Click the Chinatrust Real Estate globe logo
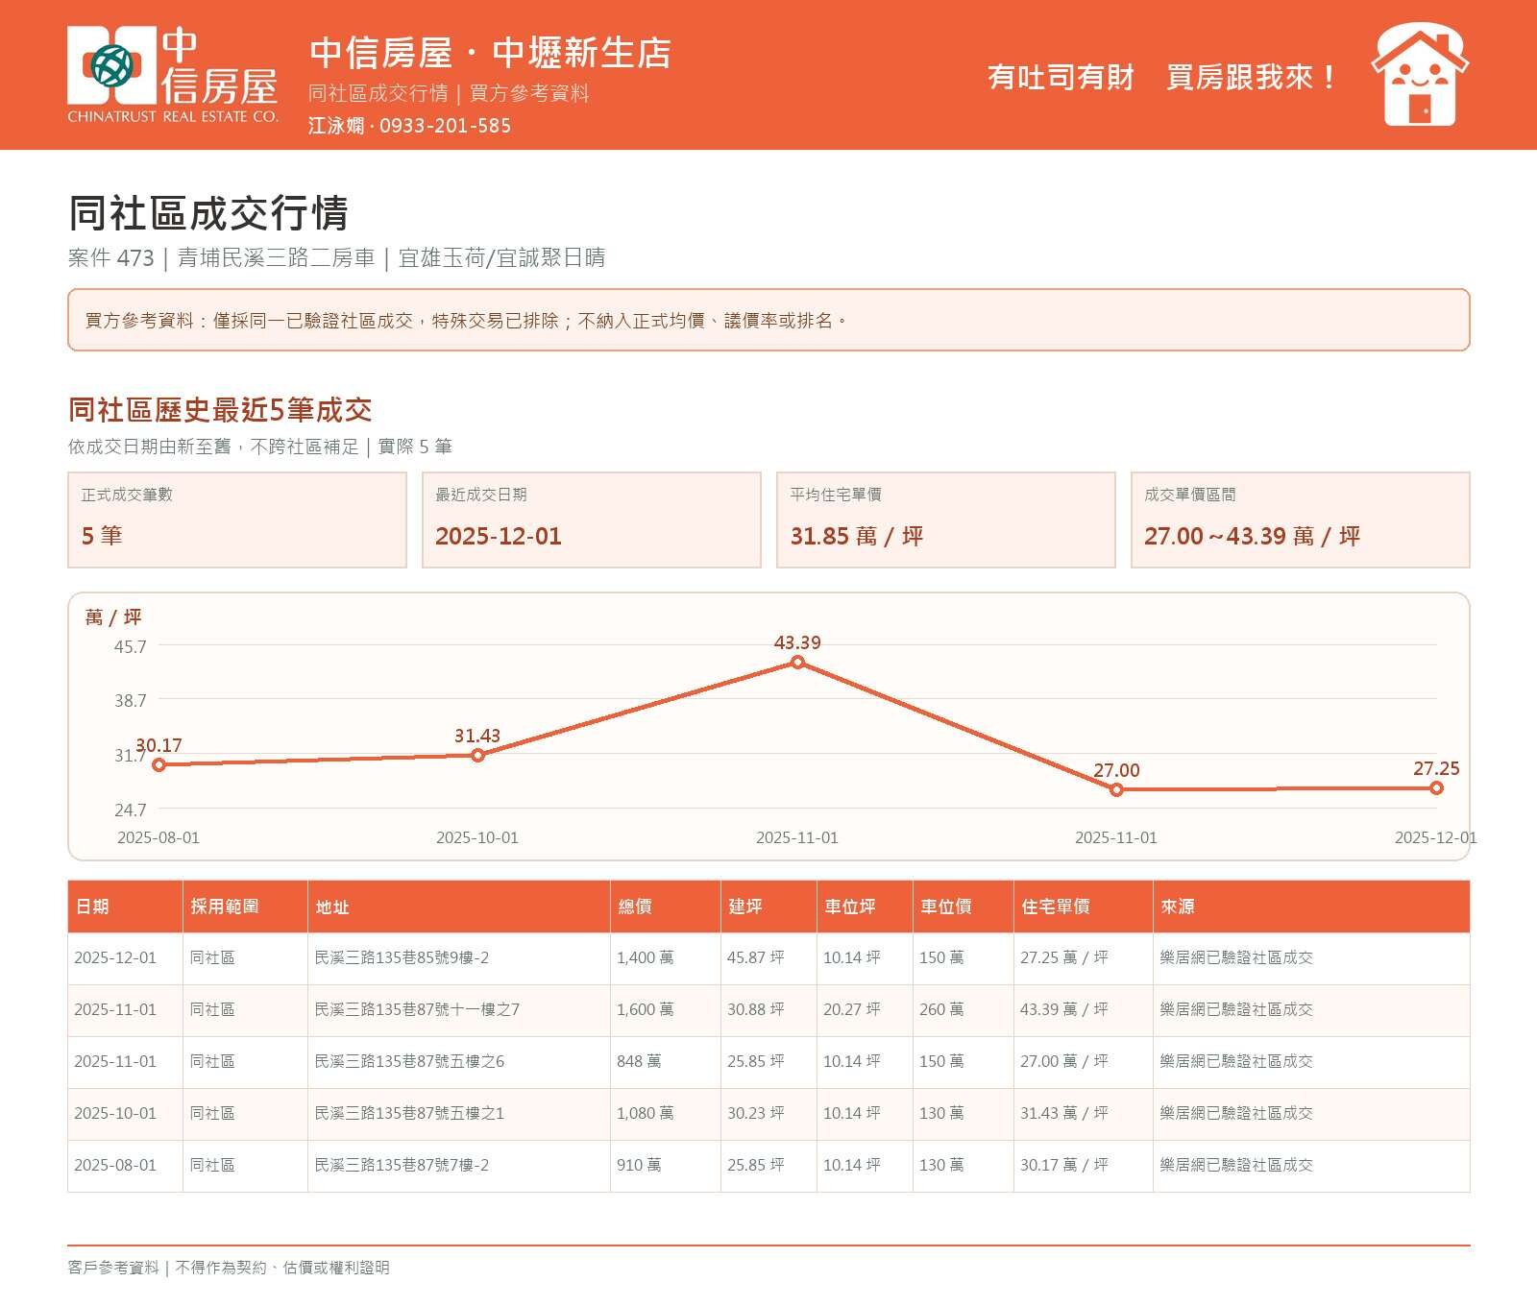 click(x=111, y=65)
